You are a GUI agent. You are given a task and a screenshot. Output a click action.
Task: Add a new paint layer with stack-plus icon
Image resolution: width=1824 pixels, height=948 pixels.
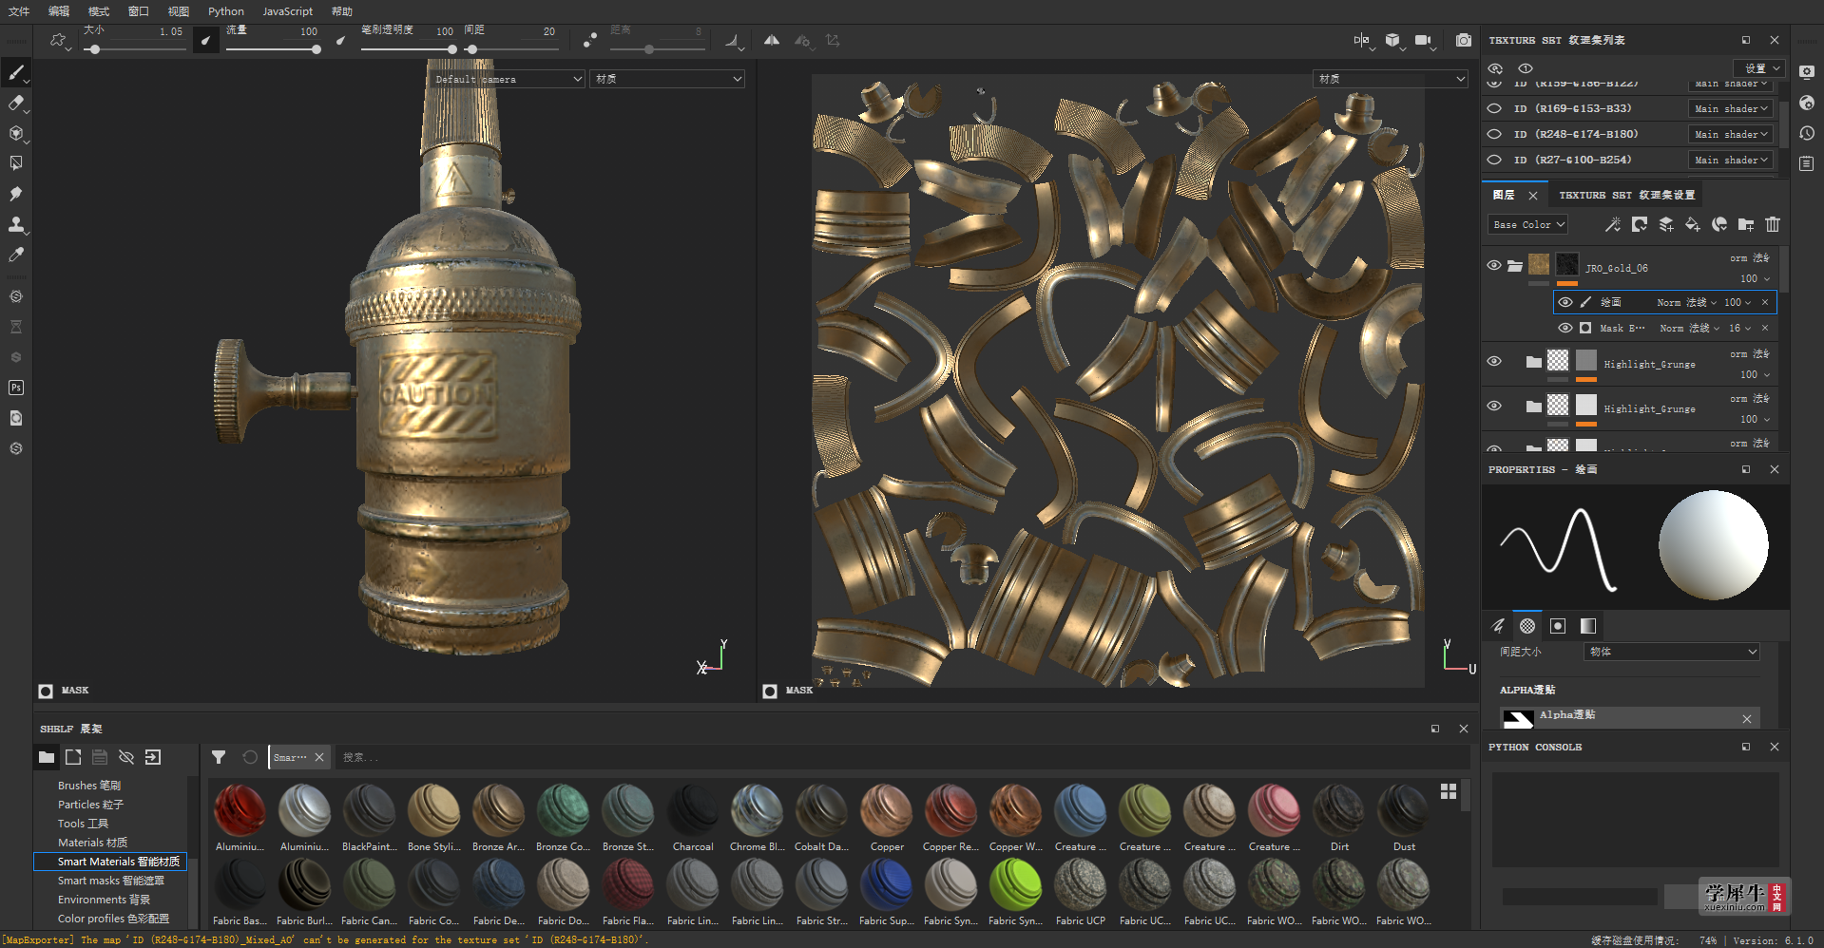(1666, 225)
